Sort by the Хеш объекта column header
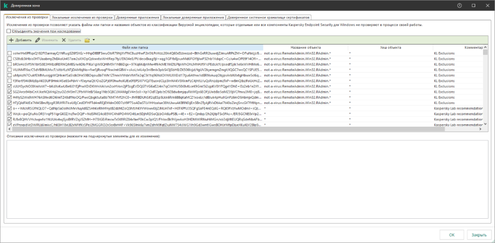495x243 pixels. coord(391,48)
